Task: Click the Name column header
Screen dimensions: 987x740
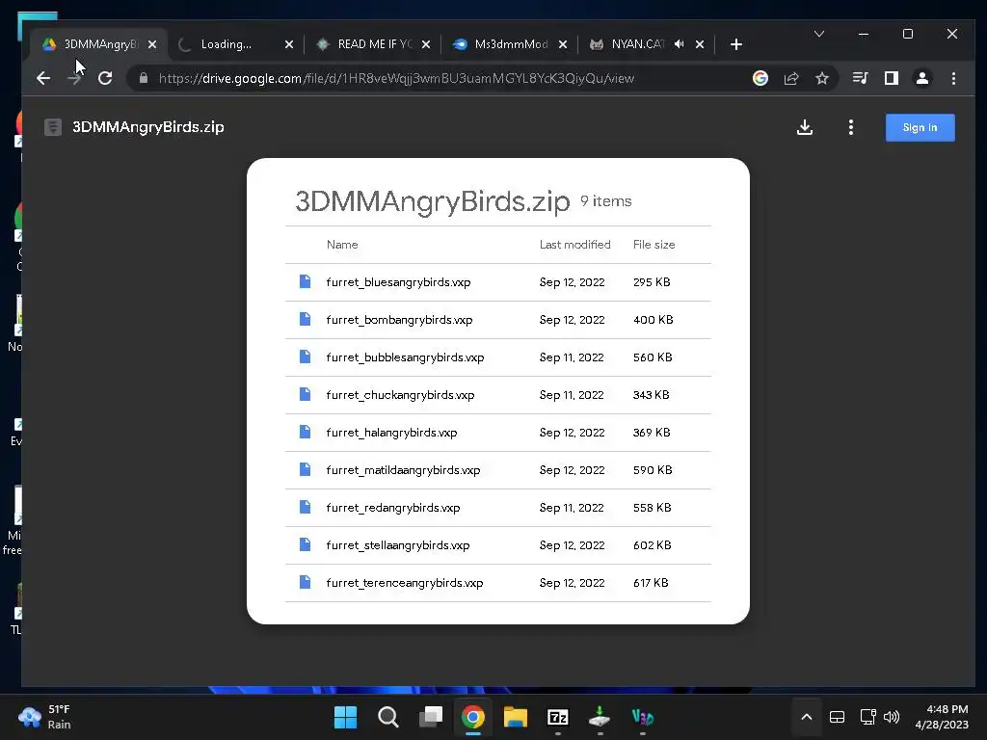Action: click(342, 245)
